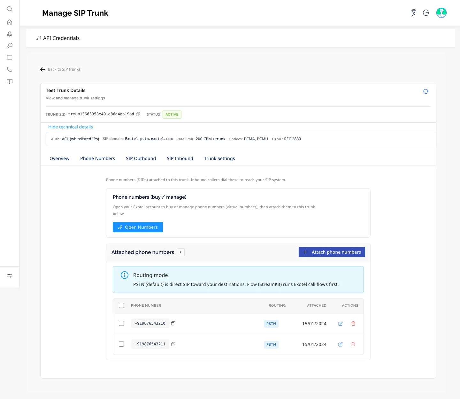Screen dimensions: 460x399
Task: Open the SIP Outbound tab
Action: pos(141,158)
